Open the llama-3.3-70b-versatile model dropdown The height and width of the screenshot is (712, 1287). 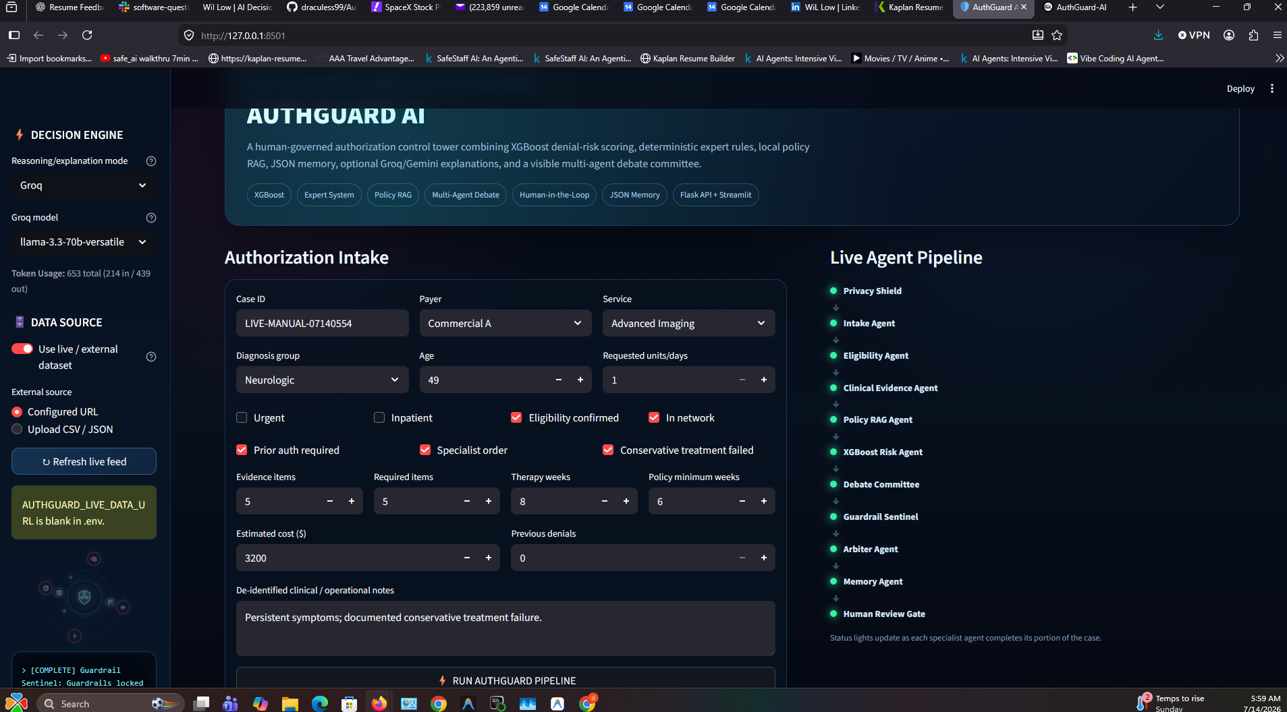[84, 242]
